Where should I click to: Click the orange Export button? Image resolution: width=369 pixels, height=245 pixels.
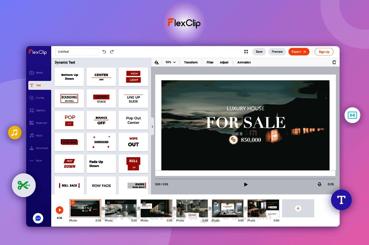[299, 51]
